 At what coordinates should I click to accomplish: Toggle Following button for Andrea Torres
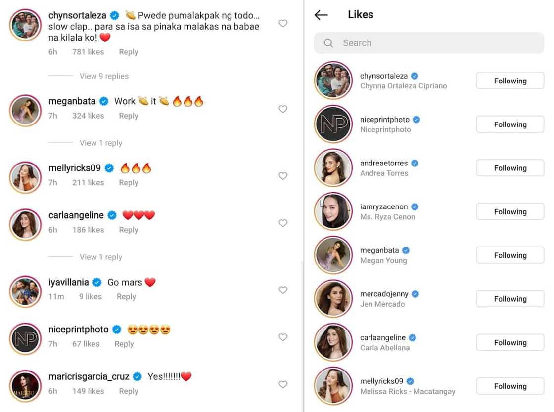510,168
